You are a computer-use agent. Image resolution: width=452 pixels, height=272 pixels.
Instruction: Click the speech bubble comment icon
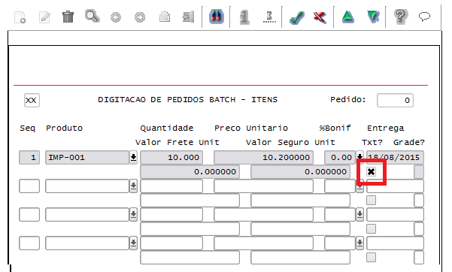[424, 17]
